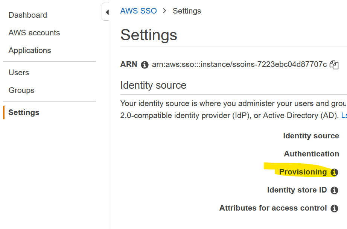Image resolution: width=347 pixels, height=229 pixels.
Task: Select Settings in the sidebar
Action: coord(24,112)
